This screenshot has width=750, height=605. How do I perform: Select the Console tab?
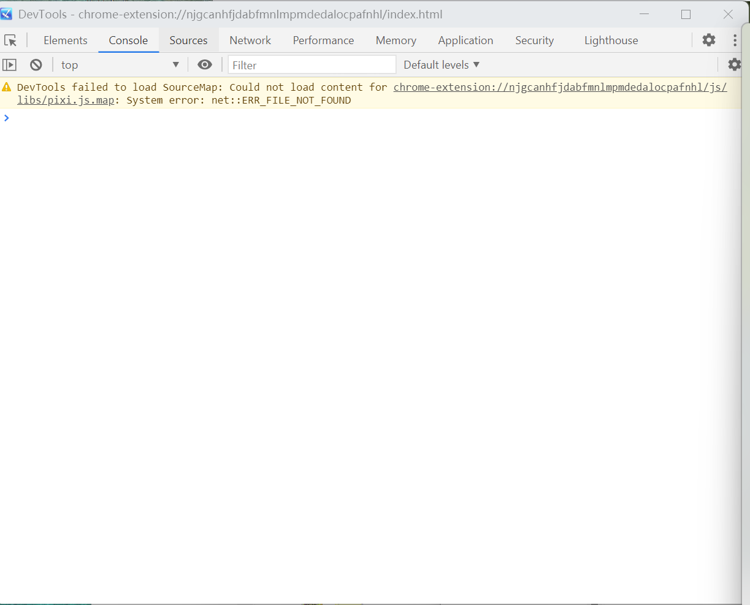click(x=128, y=40)
